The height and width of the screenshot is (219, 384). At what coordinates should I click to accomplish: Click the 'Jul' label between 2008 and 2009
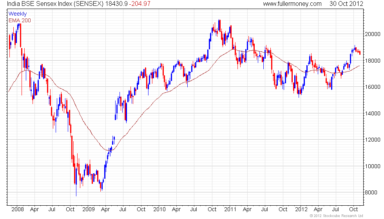pyautogui.click(x=52, y=210)
